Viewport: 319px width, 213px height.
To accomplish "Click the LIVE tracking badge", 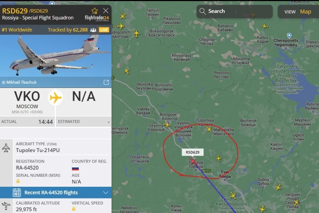I will click(x=104, y=30).
